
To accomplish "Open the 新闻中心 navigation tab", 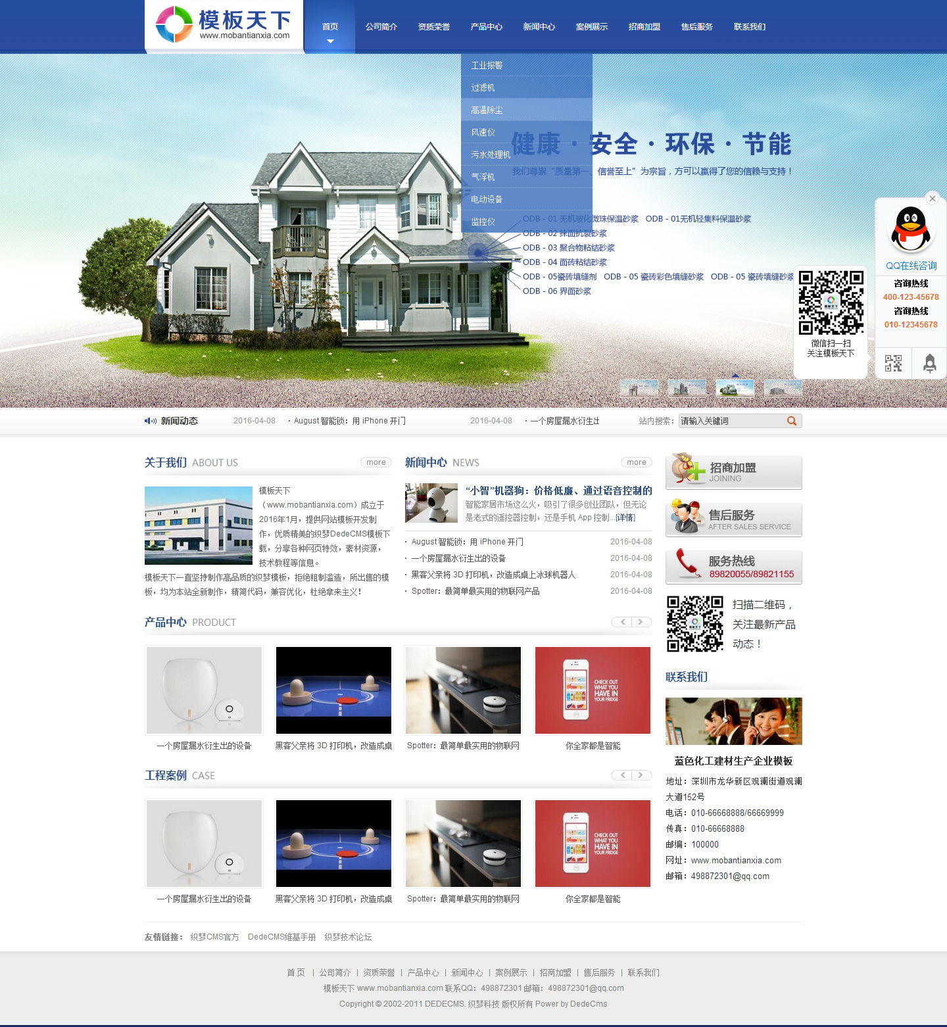I will (539, 27).
